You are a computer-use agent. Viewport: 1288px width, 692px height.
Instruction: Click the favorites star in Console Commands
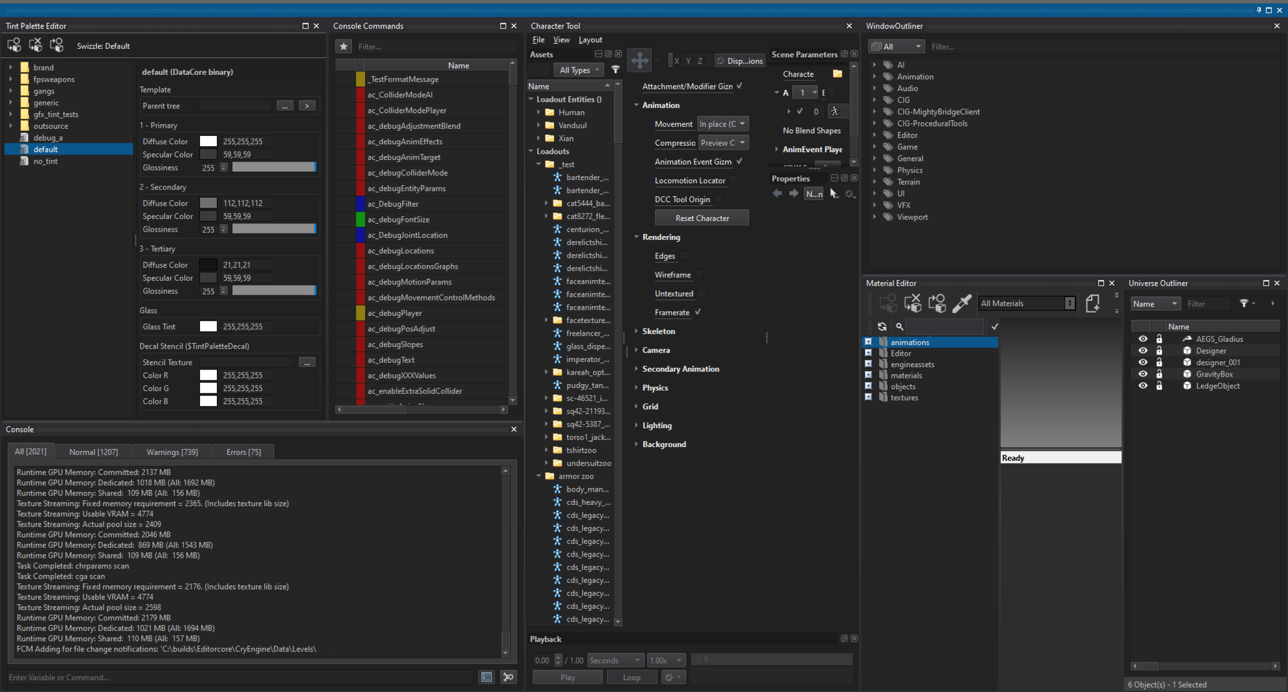[343, 46]
